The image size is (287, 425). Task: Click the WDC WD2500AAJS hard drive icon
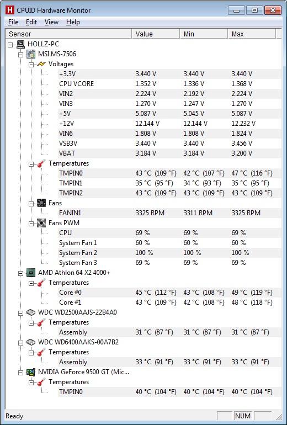(31, 312)
